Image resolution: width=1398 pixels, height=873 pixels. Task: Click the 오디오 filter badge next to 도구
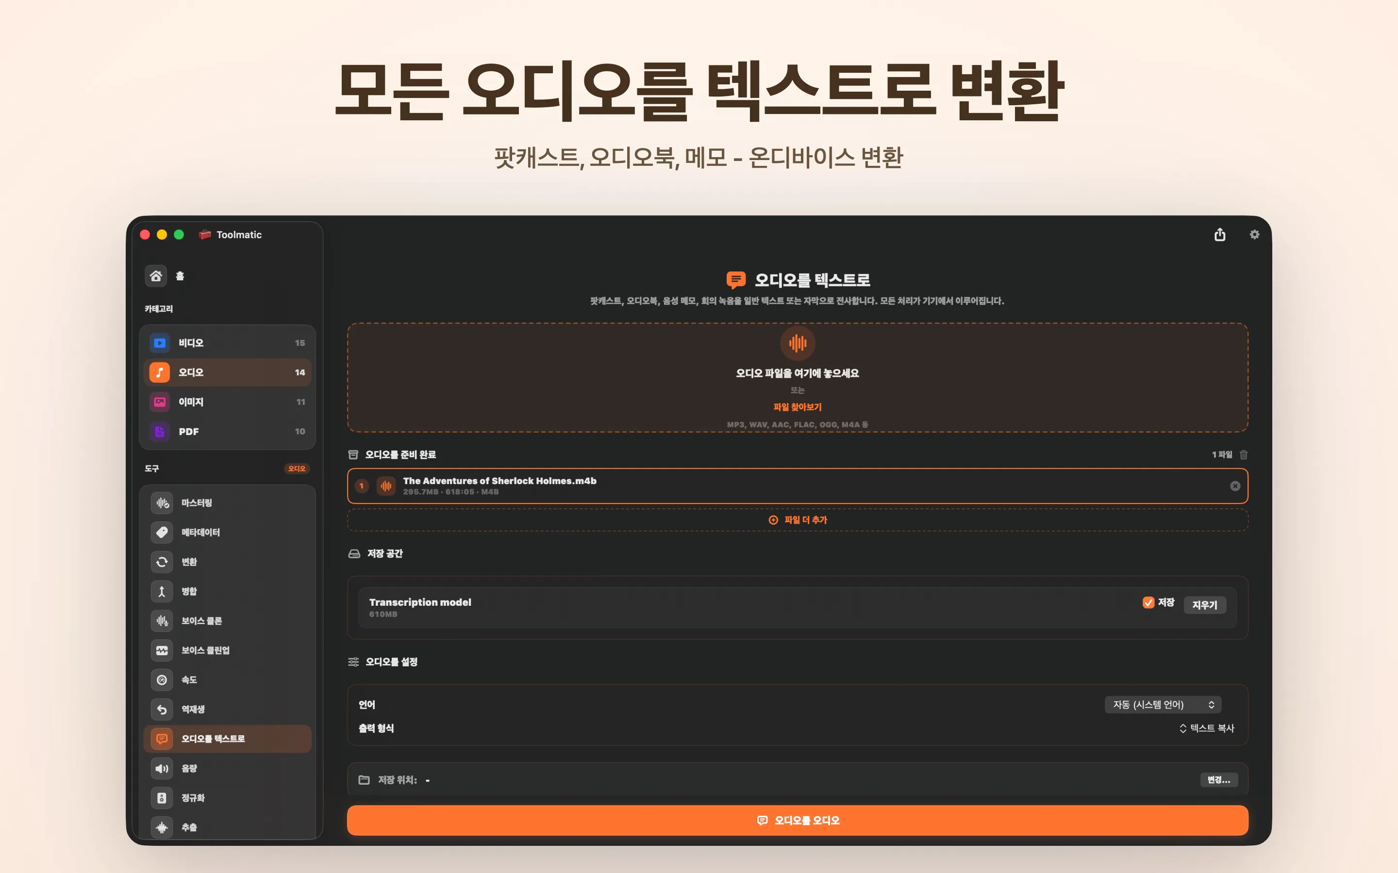point(297,469)
